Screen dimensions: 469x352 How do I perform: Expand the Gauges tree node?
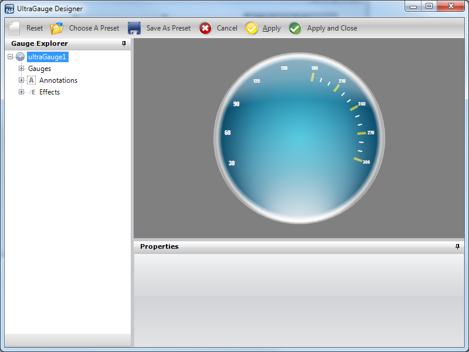point(21,69)
